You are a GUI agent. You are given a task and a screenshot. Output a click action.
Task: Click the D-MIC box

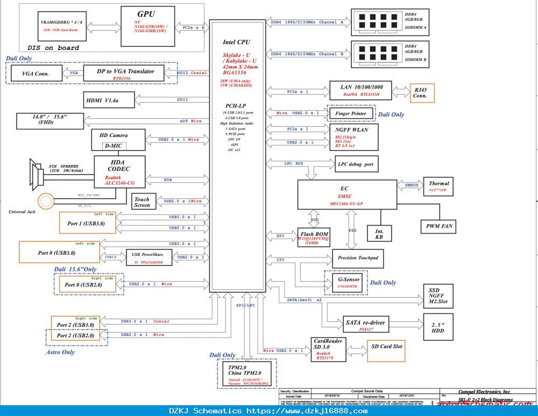tap(114, 146)
